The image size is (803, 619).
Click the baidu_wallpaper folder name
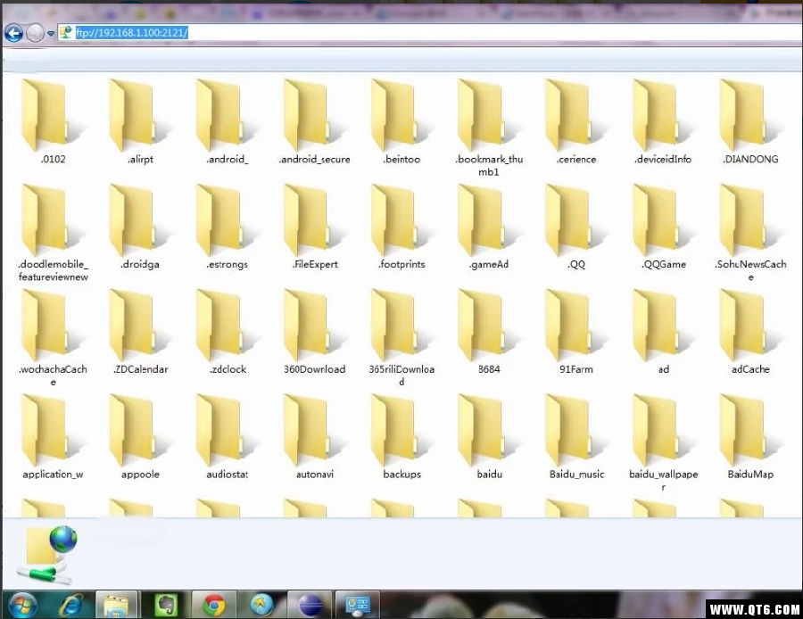click(x=664, y=480)
